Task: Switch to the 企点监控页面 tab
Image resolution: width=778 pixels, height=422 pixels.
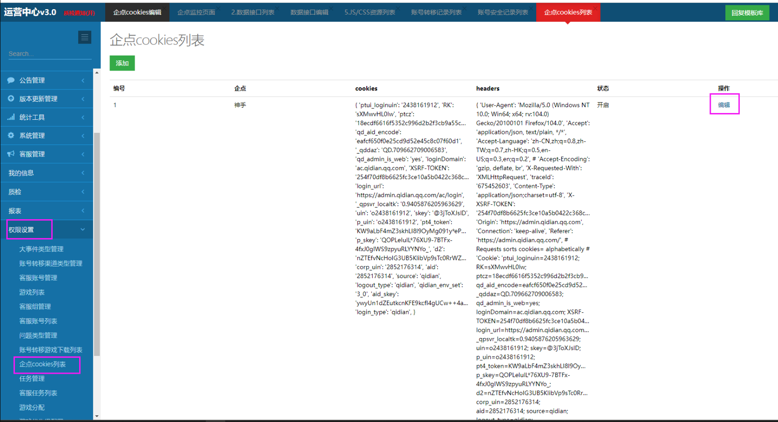Action: (x=196, y=12)
